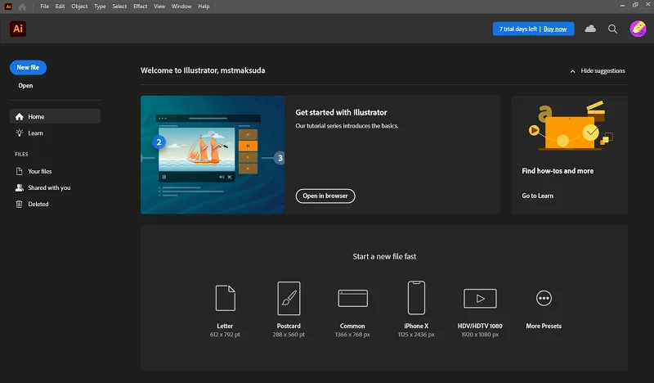Open the Object menu

79,7
